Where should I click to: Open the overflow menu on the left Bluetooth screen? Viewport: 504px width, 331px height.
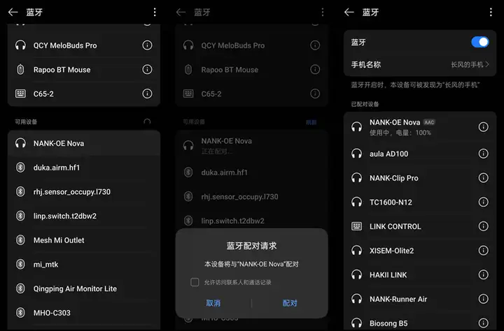[x=155, y=12]
